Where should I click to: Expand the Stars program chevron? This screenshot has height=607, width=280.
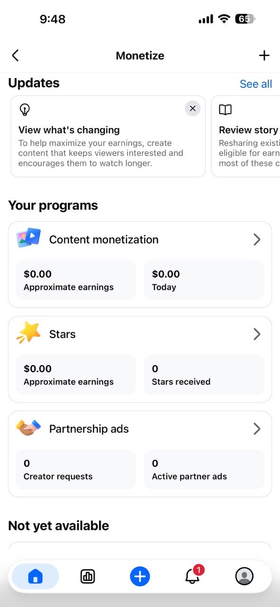(x=257, y=334)
